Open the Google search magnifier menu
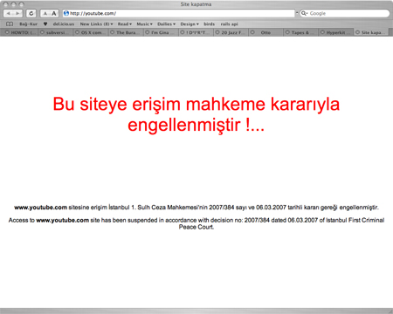 click(305, 13)
